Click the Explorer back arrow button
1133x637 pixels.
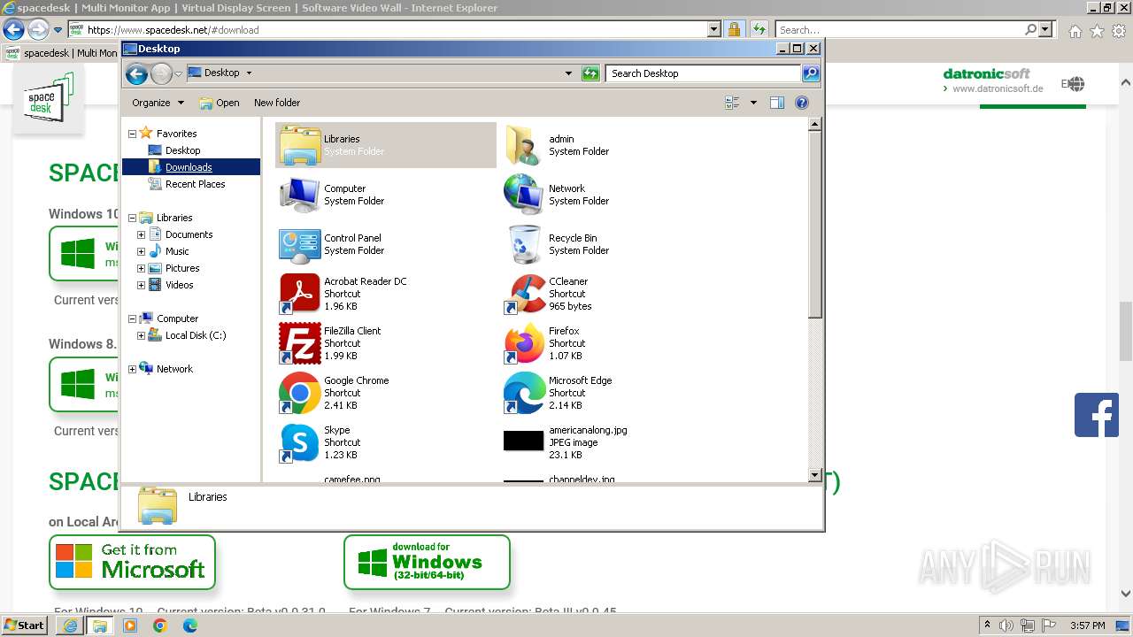tap(136, 73)
